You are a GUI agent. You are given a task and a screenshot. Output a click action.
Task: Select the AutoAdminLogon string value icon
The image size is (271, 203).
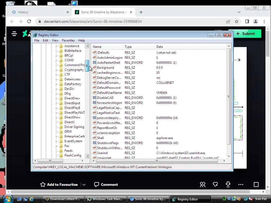(94, 57)
